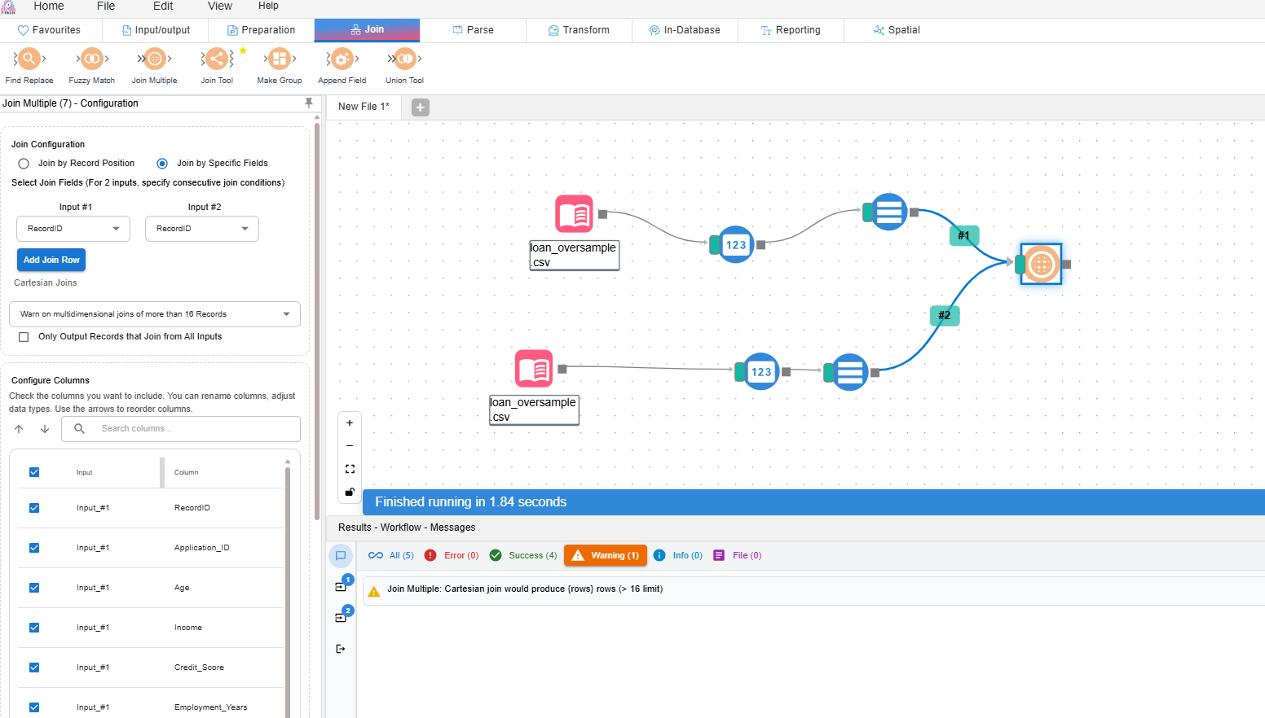Select the Append Field tool
The image size is (1265, 718).
tap(342, 59)
